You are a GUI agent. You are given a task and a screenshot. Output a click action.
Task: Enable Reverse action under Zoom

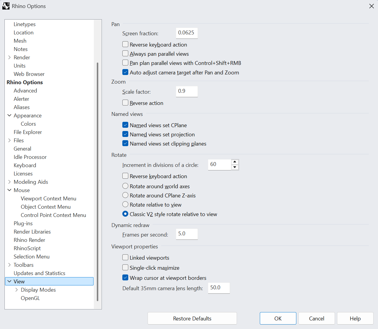tap(125, 103)
